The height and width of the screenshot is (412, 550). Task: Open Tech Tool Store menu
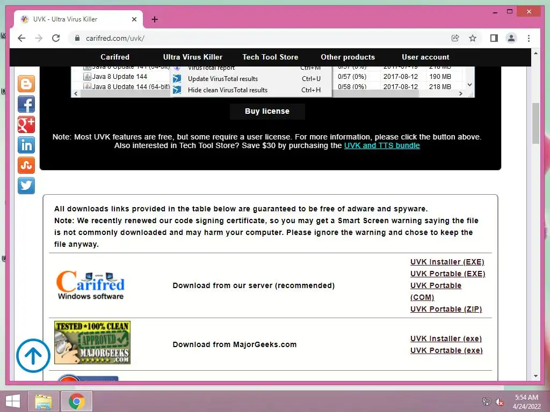[270, 57]
